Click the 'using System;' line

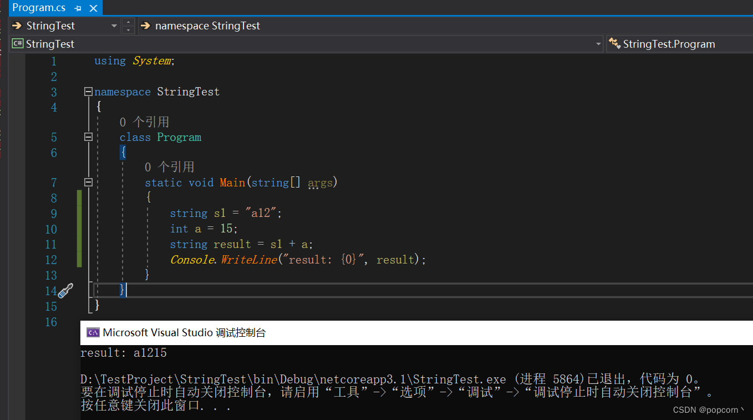pos(135,61)
